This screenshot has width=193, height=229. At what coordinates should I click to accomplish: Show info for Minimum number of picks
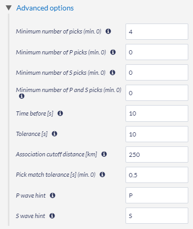tap(108, 31)
